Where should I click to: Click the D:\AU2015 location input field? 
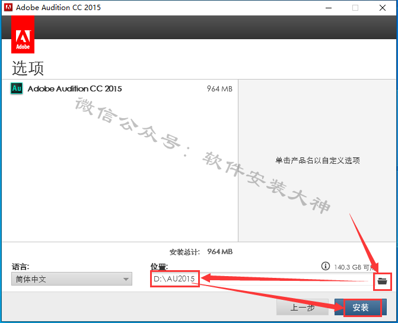tap(262, 279)
